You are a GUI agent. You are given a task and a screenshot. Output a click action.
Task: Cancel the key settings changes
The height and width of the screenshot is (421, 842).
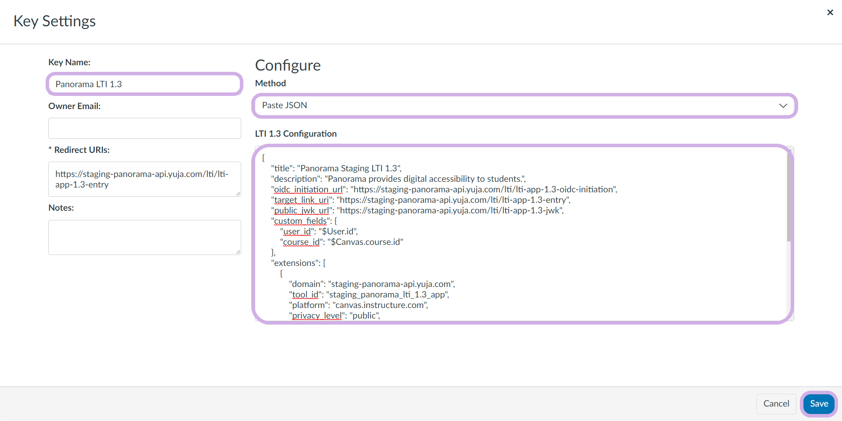(x=776, y=403)
